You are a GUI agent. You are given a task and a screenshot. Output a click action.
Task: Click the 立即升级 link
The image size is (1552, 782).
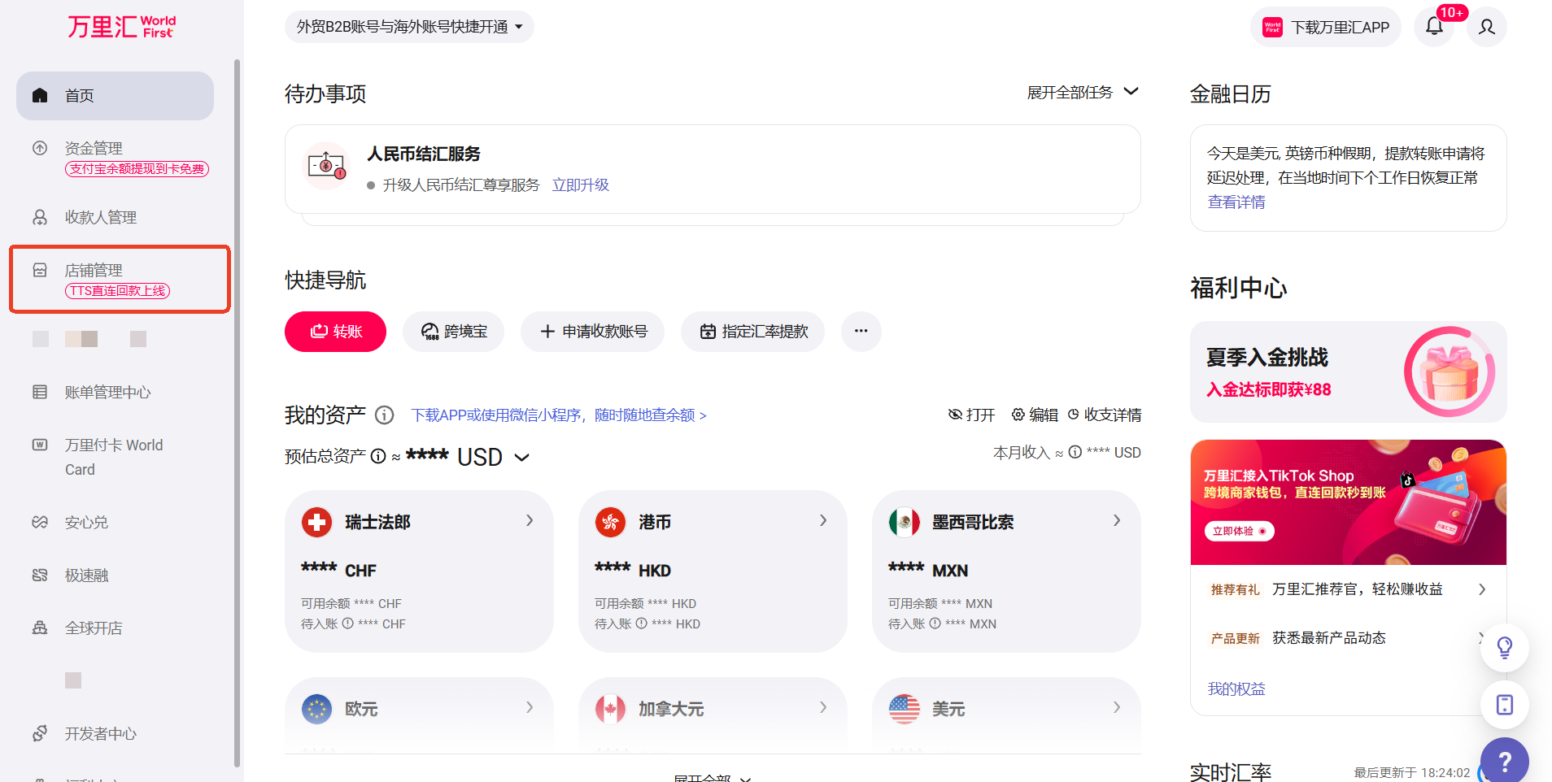pyautogui.click(x=580, y=185)
